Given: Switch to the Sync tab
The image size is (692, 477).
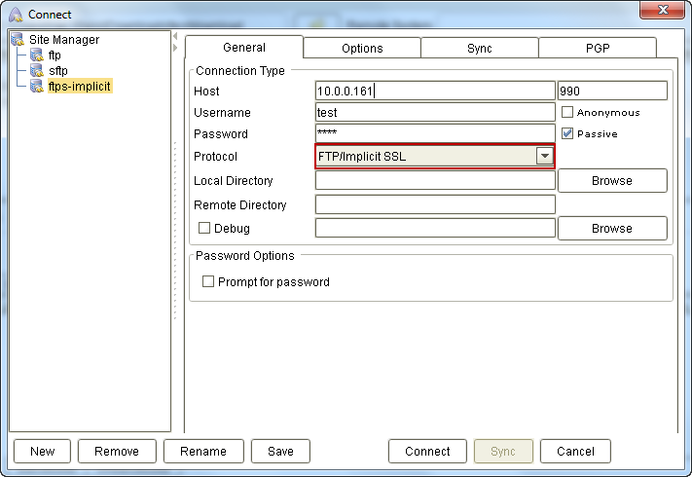Looking at the screenshot, I should point(479,48).
